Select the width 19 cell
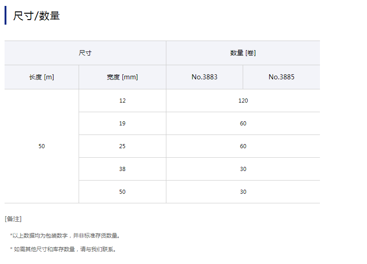Viewport: 367px width, 264px height. tap(122, 124)
